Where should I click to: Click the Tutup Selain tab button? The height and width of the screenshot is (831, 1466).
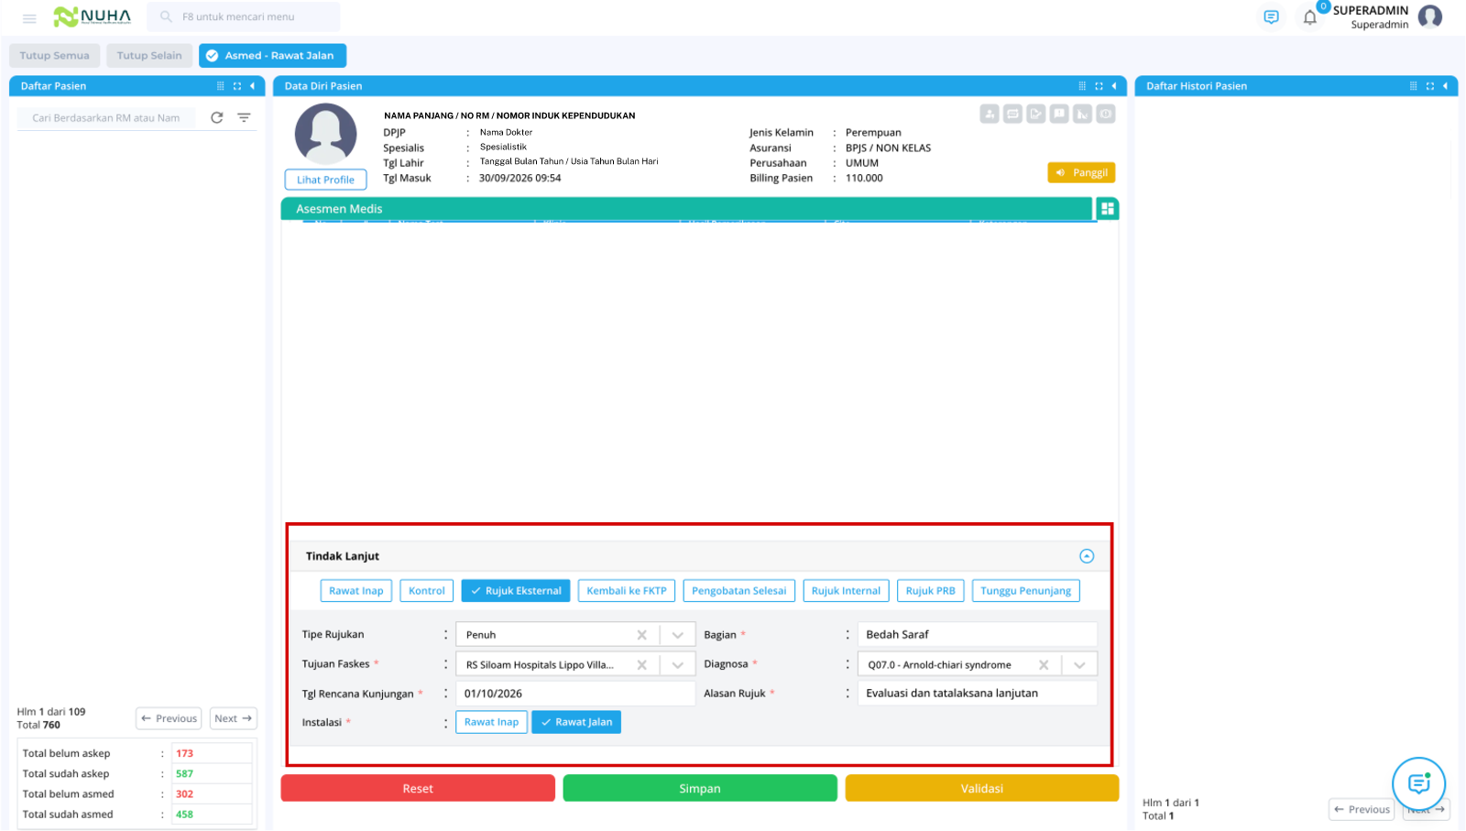tap(149, 56)
